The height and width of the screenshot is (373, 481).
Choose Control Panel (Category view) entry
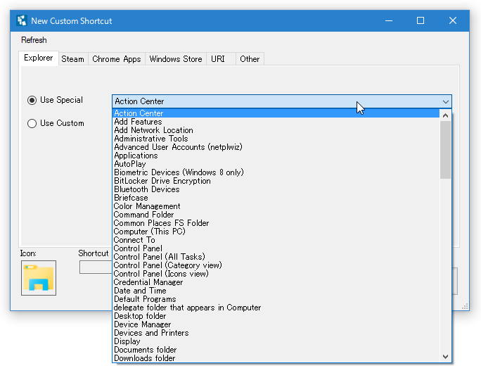[276, 265]
